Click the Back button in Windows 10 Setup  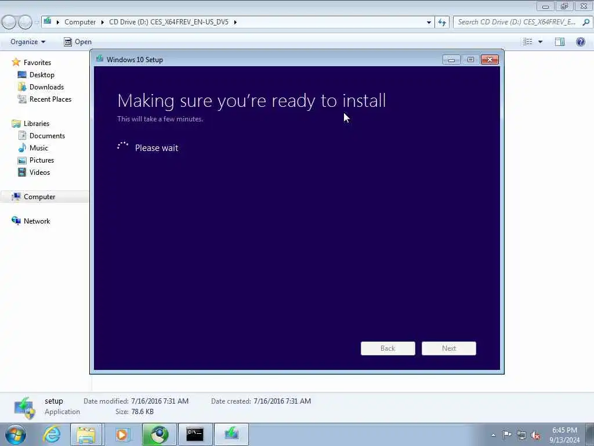tap(387, 348)
